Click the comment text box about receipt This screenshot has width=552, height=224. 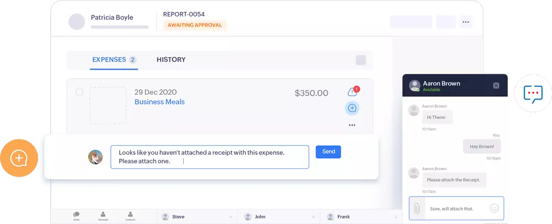210,157
